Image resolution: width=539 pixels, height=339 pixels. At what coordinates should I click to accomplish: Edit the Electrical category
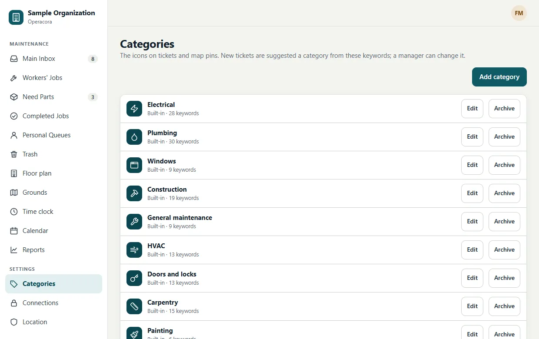pos(472,109)
